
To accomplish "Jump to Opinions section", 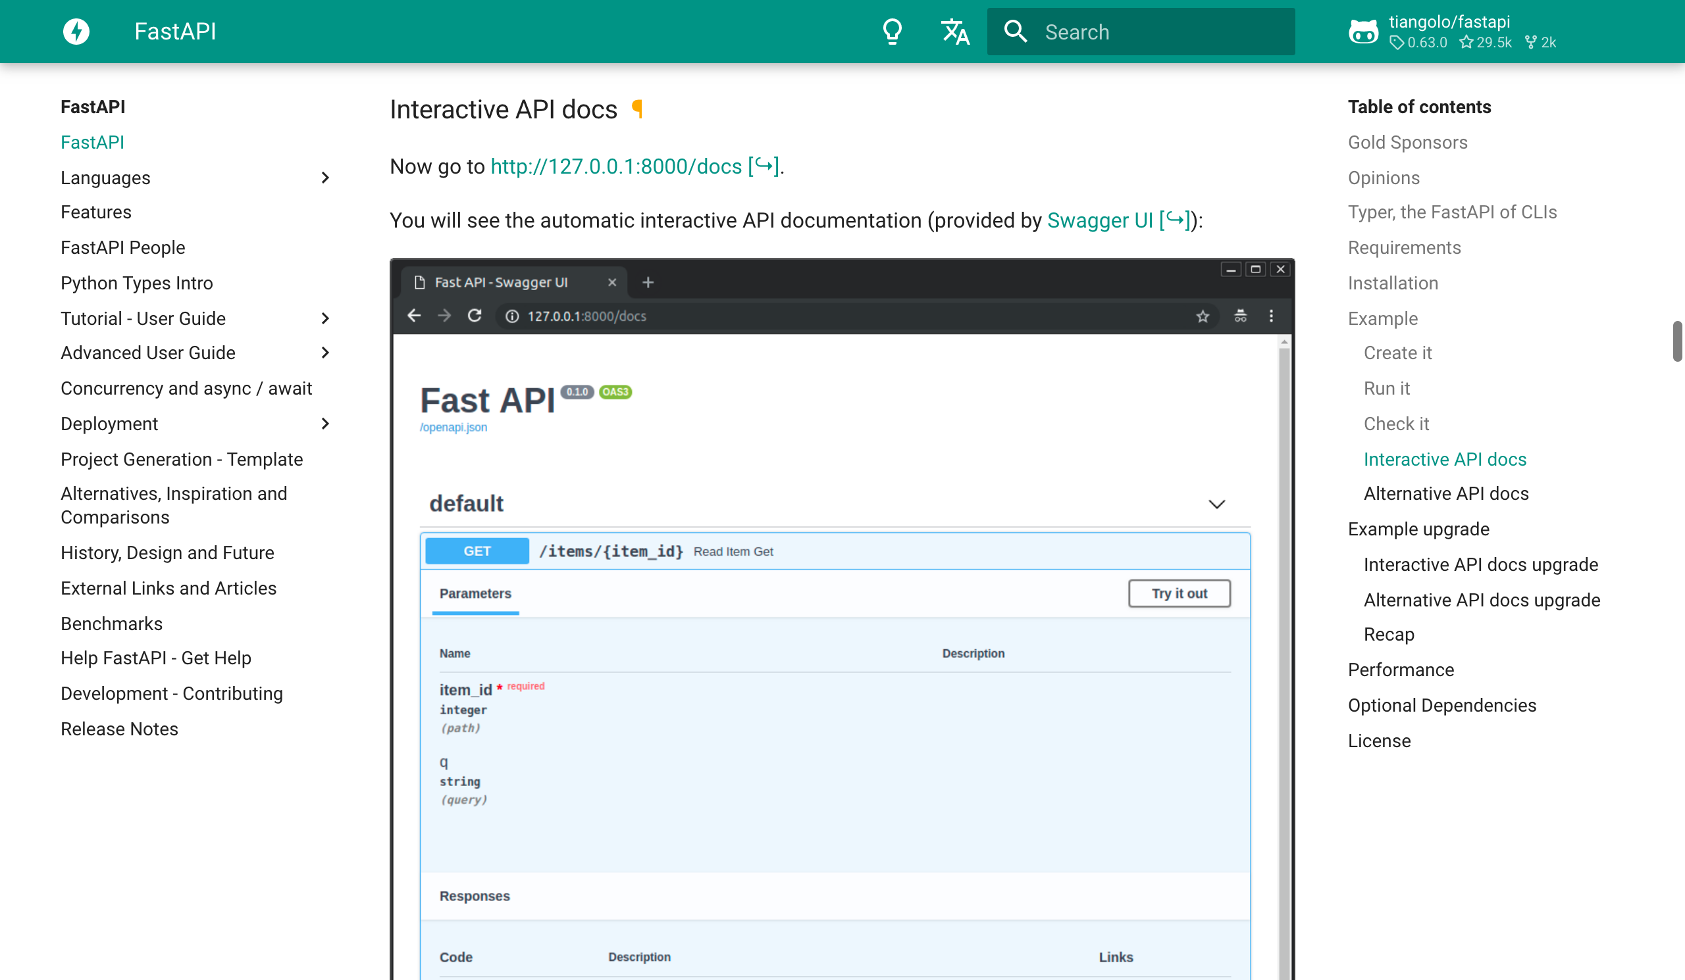I will click(1384, 178).
